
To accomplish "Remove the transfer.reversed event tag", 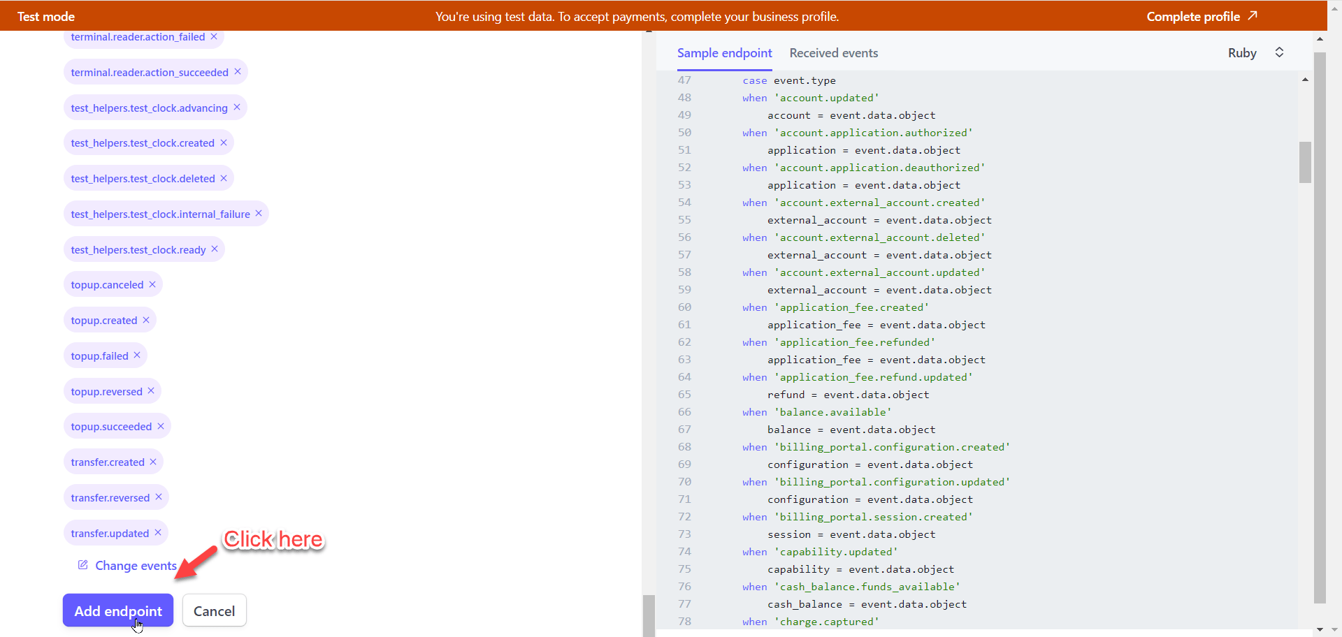I will click(159, 497).
